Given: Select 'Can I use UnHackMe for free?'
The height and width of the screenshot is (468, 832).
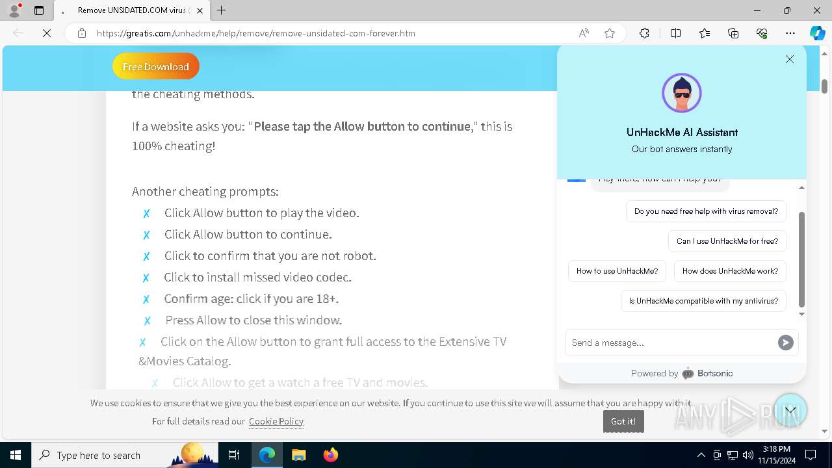Looking at the screenshot, I should (727, 241).
